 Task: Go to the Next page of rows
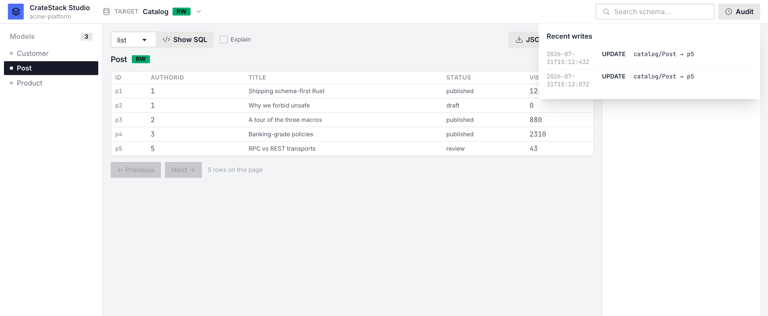click(183, 170)
